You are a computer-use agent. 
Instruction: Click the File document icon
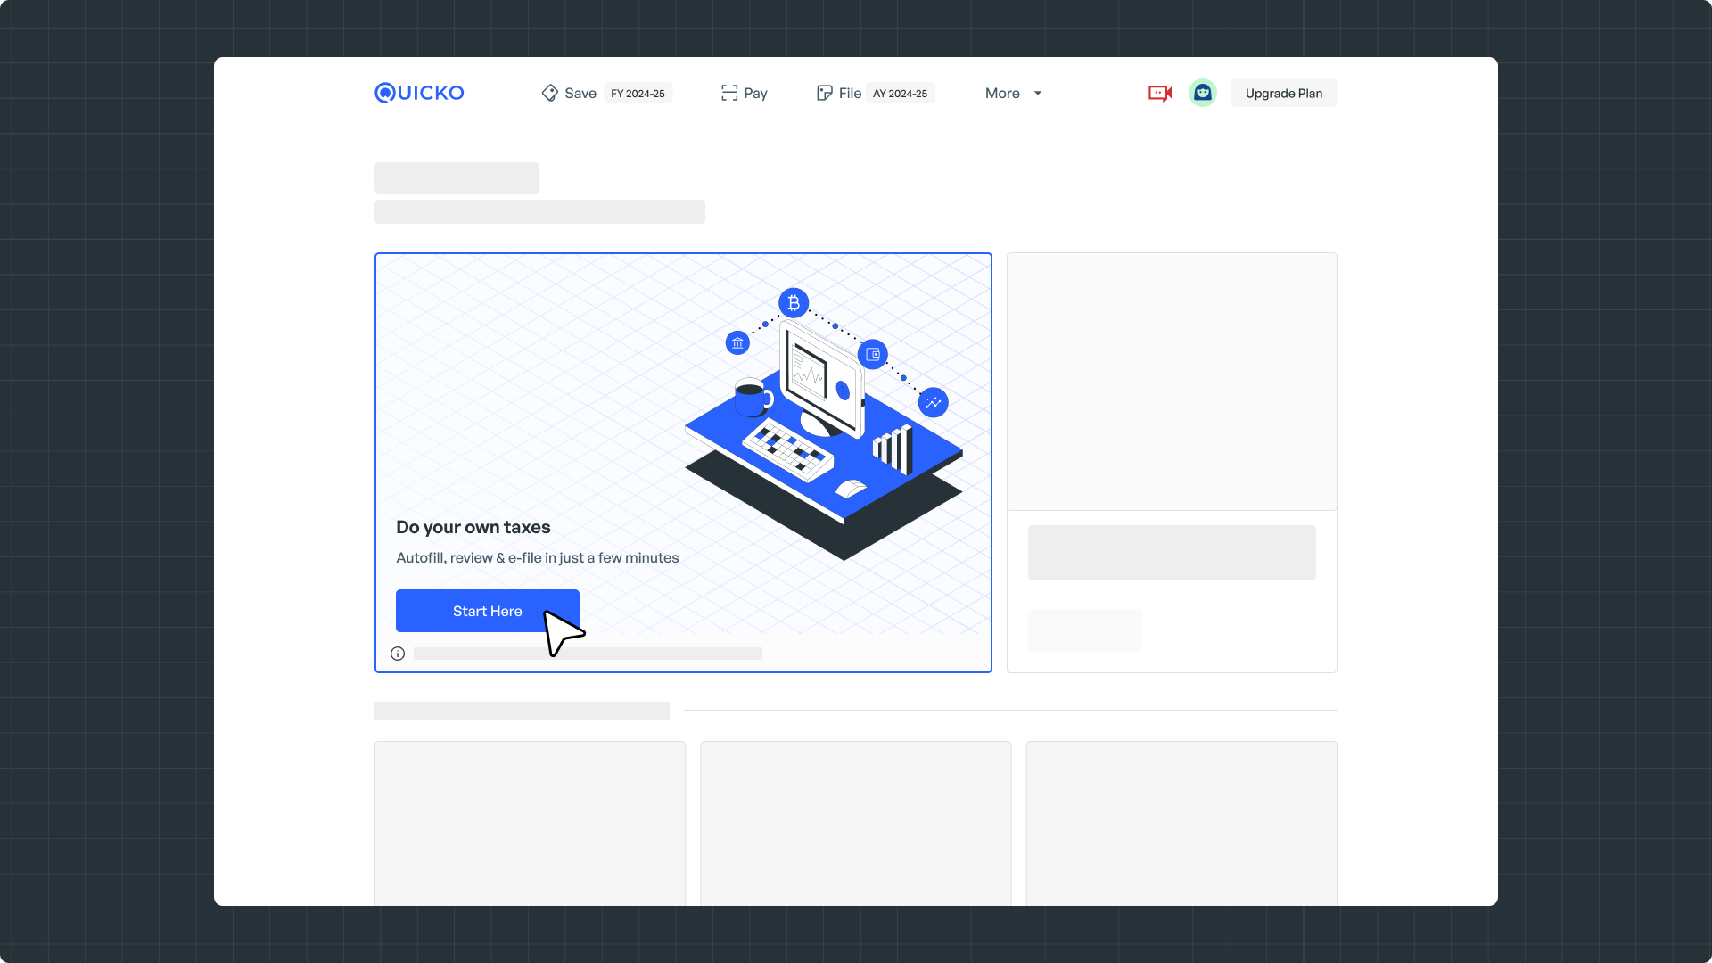point(824,93)
